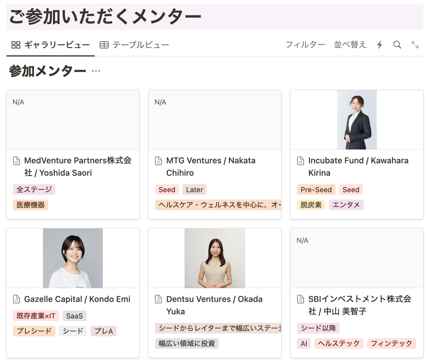
Task: Open the Dentsu Ventures / Okada Yuka card
Action: coord(215,293)
